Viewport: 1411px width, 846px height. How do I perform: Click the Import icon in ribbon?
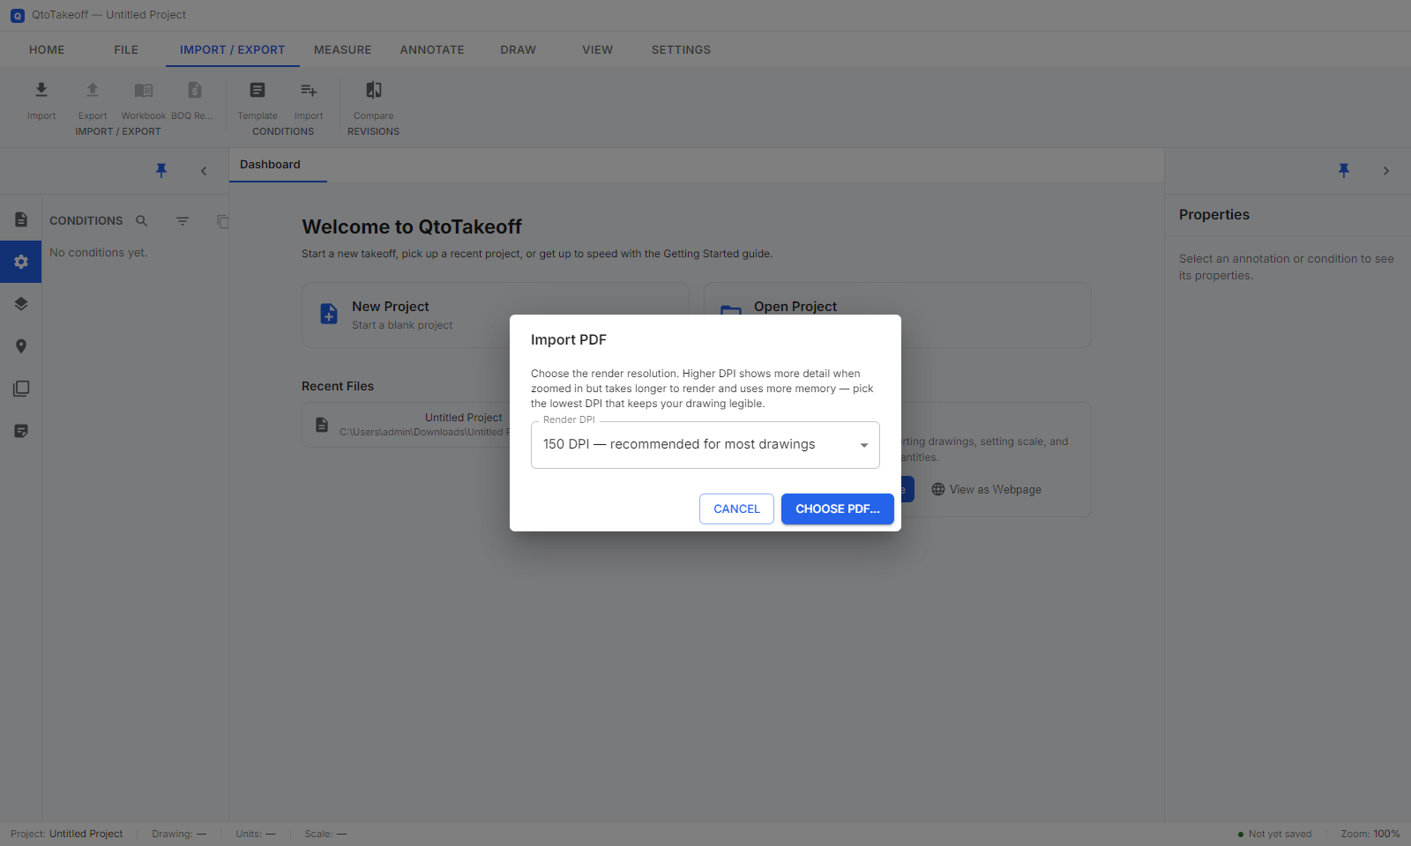(x=41, y=90)
